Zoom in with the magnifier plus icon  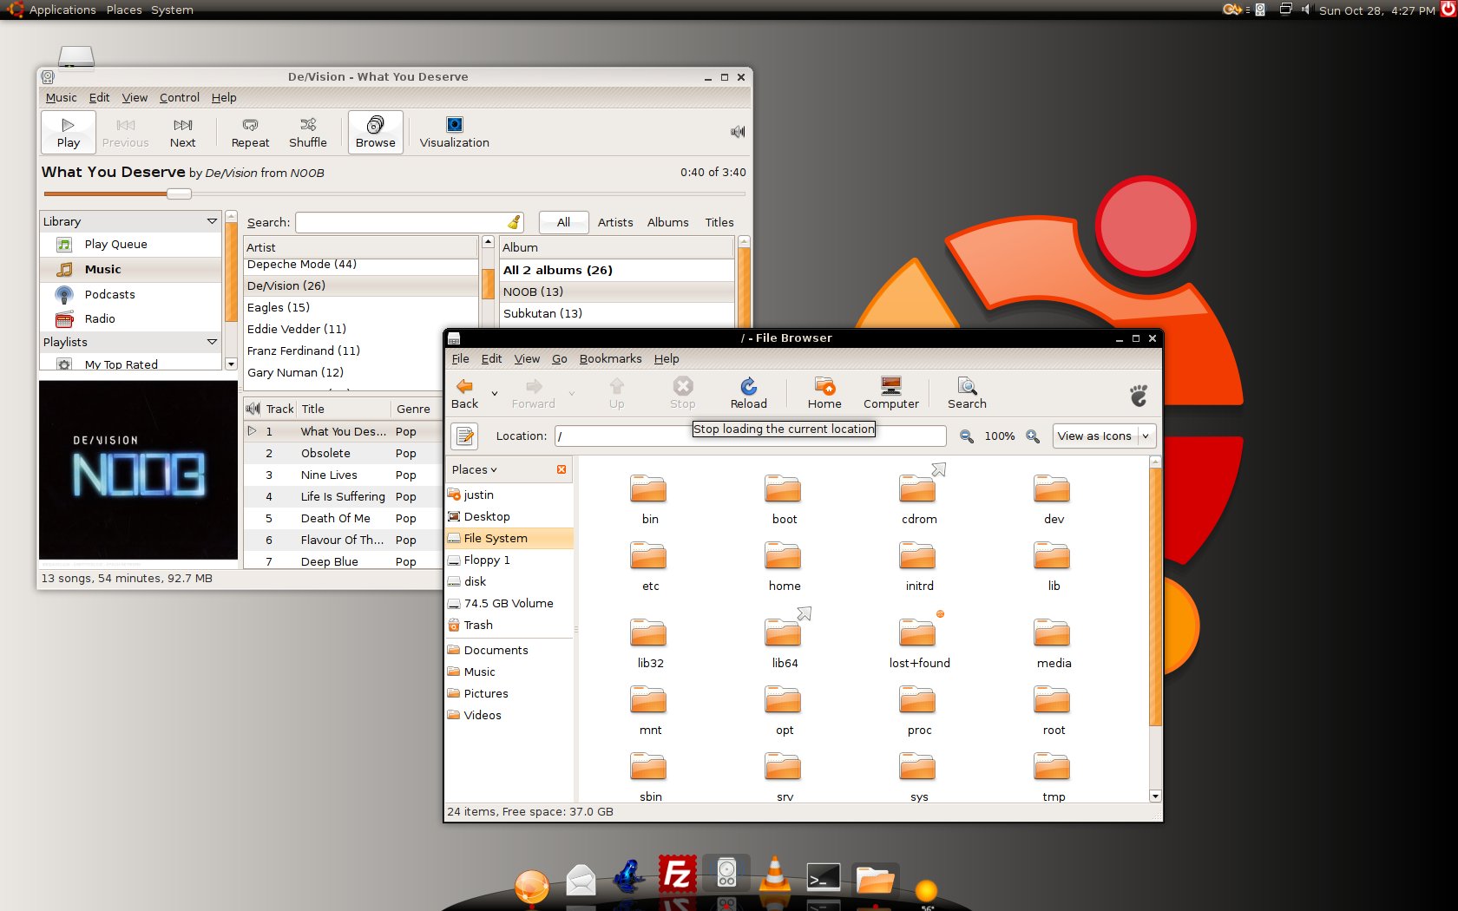1033,436
